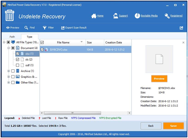The height and width of the screenshot is (138, 188).
Task: Click the Find magnifier icon
Action: pos(26,28)
